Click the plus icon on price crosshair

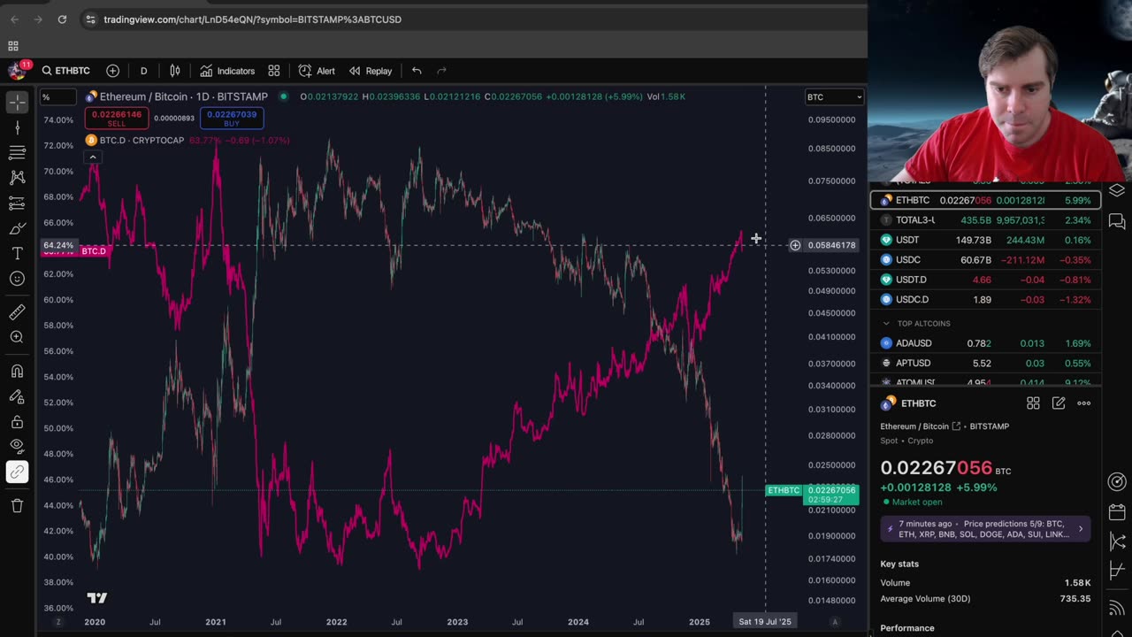(795, 245)
